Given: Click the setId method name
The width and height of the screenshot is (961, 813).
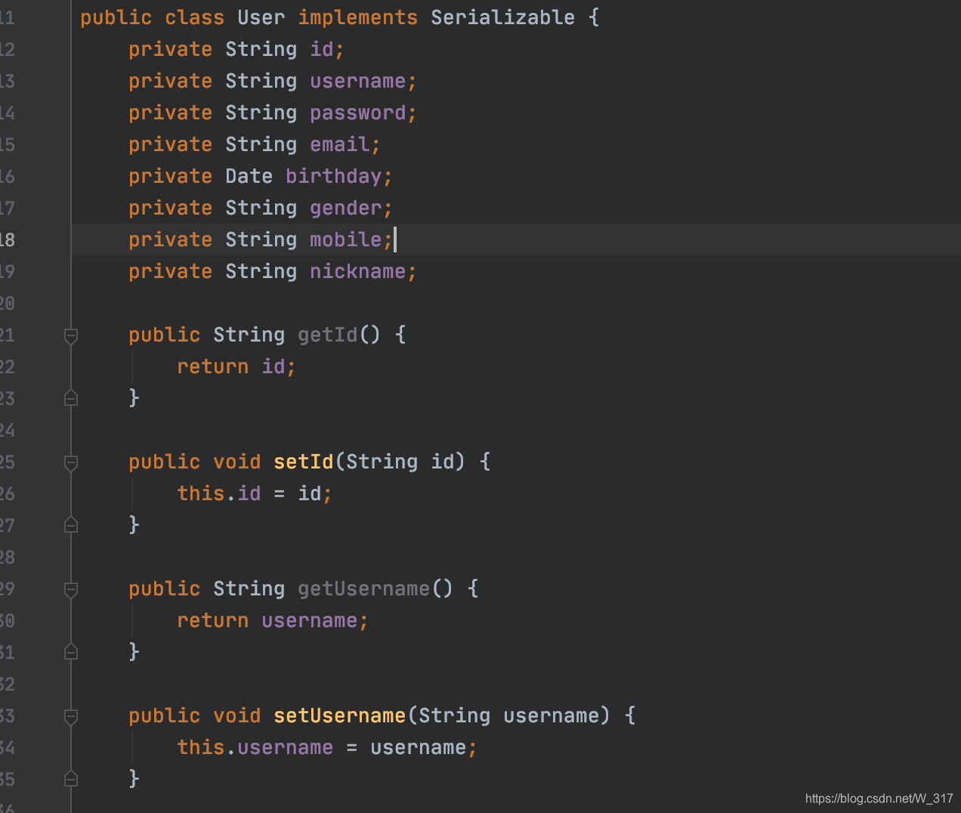Looking at the screenshot, I should coord(303,462).
